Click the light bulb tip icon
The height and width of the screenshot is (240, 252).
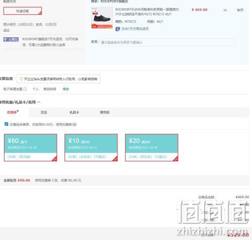coord(21,79)
